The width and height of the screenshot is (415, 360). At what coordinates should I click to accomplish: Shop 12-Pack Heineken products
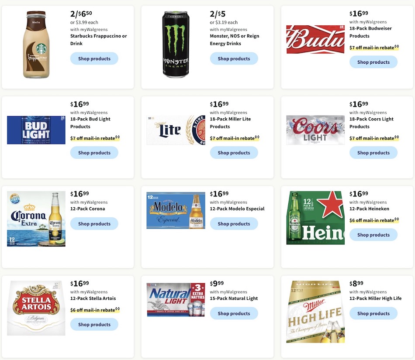373,234
